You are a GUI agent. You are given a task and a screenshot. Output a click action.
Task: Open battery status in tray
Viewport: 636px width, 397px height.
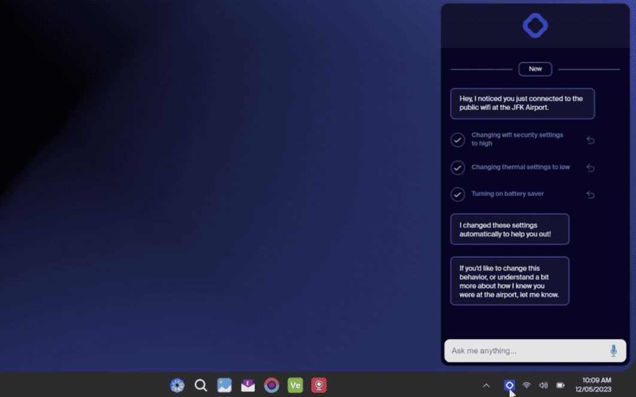click(x=561, y=385)
